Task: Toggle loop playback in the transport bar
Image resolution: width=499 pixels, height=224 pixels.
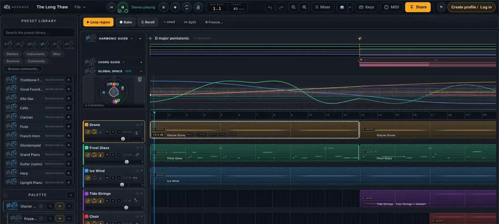Action: (x=187, y=7)
